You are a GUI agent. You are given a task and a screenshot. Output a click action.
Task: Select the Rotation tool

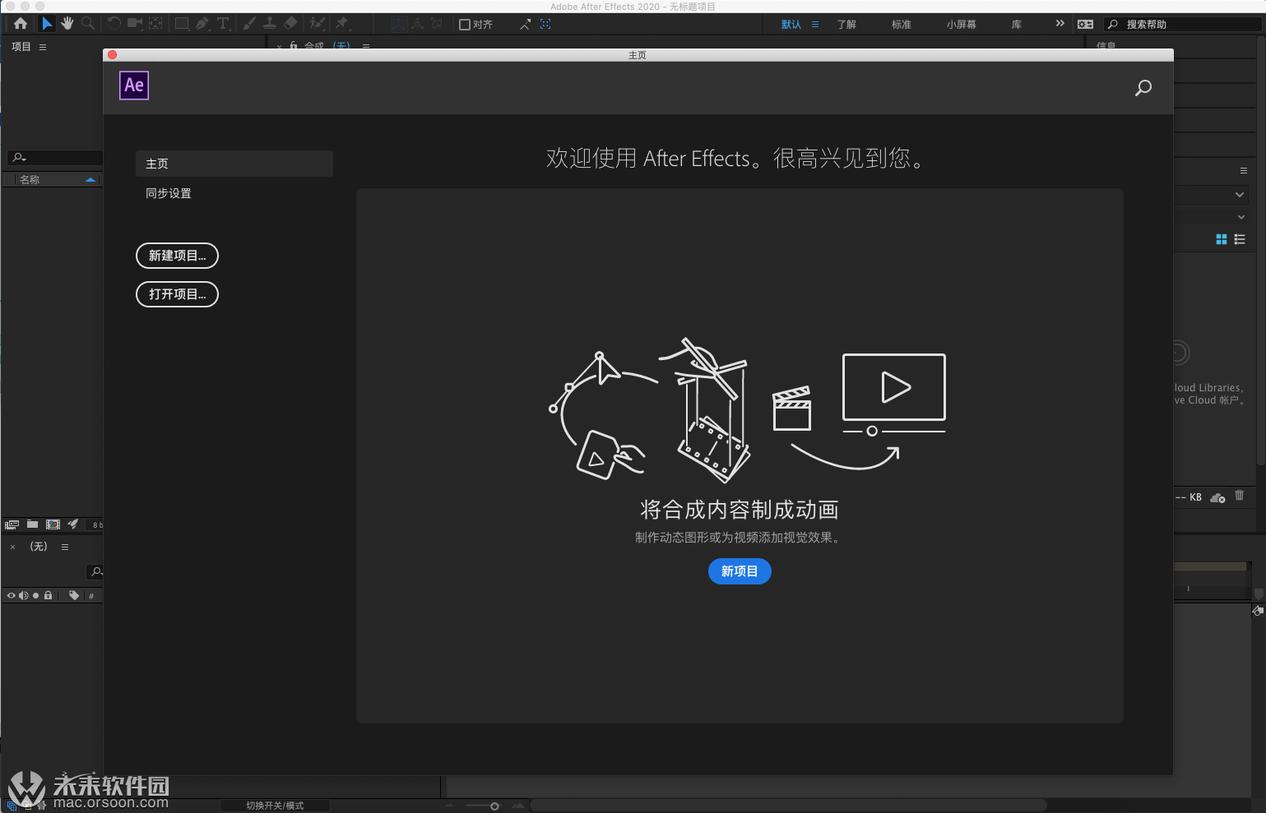(114, 24)
